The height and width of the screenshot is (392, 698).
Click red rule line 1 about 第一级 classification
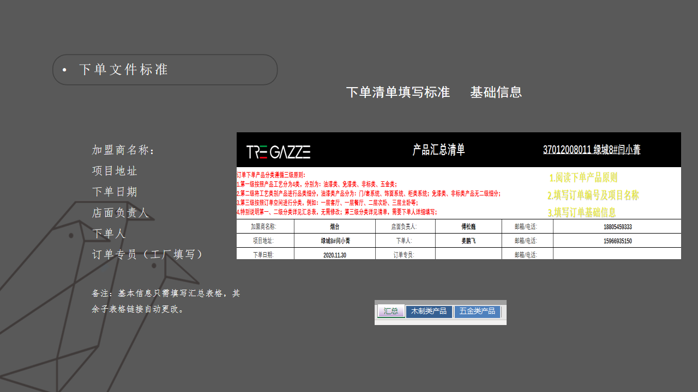(x=317, y=184)
